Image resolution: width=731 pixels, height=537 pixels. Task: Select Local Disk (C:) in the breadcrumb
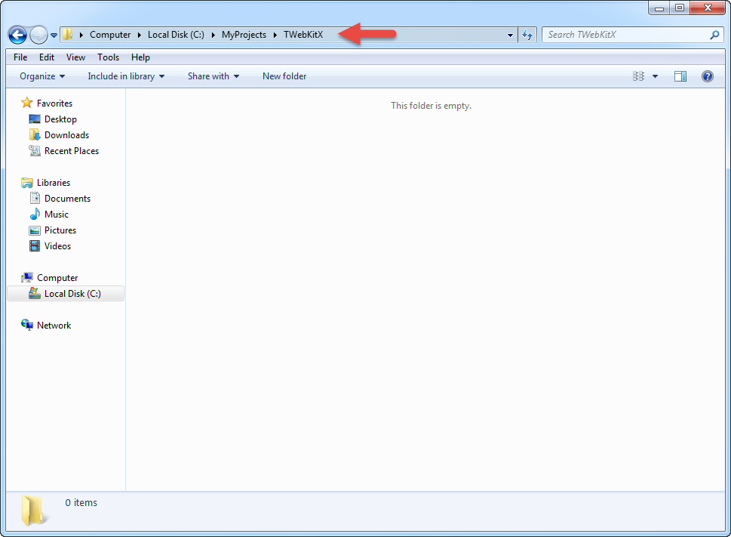click(x=176, y=35)
